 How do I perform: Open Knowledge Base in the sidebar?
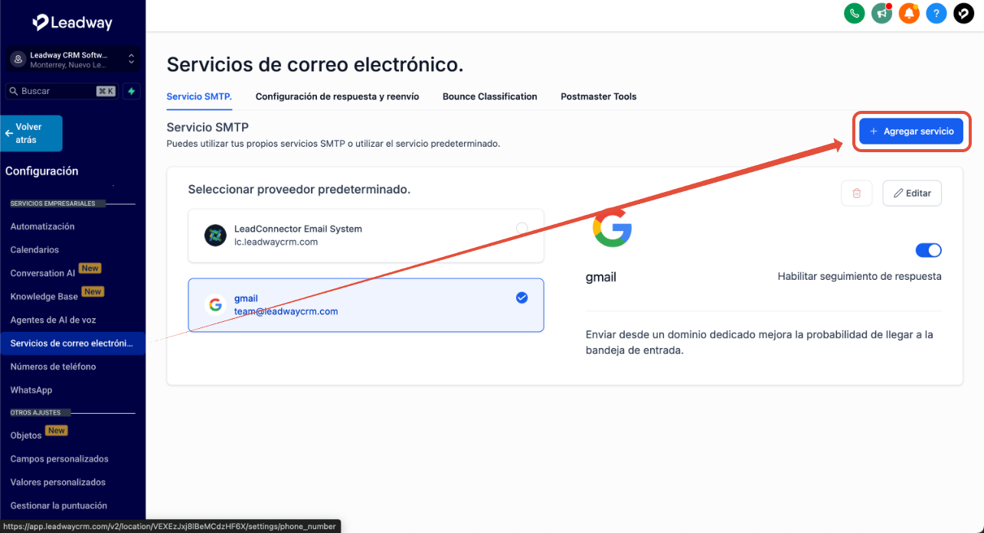44,297
